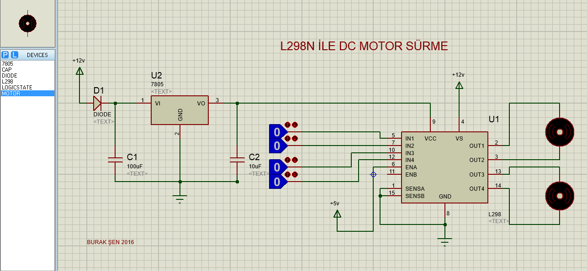
Task: Select the lower DC motor on OUT3/OUT4
Action: [x=559, y=196]
